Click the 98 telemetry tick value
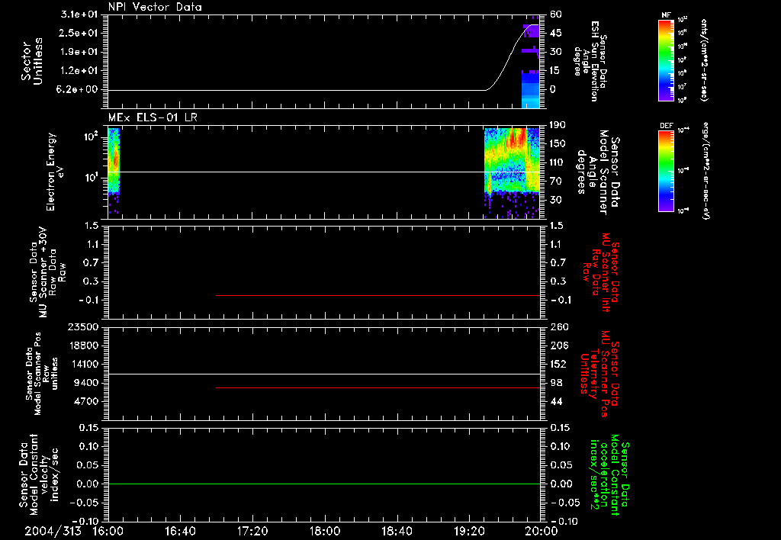 [556, 383]
